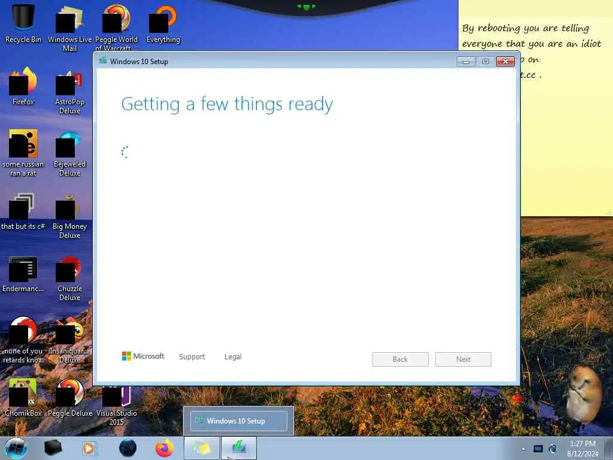Click the 'Getting a few things ready' heading

(227, 104)
